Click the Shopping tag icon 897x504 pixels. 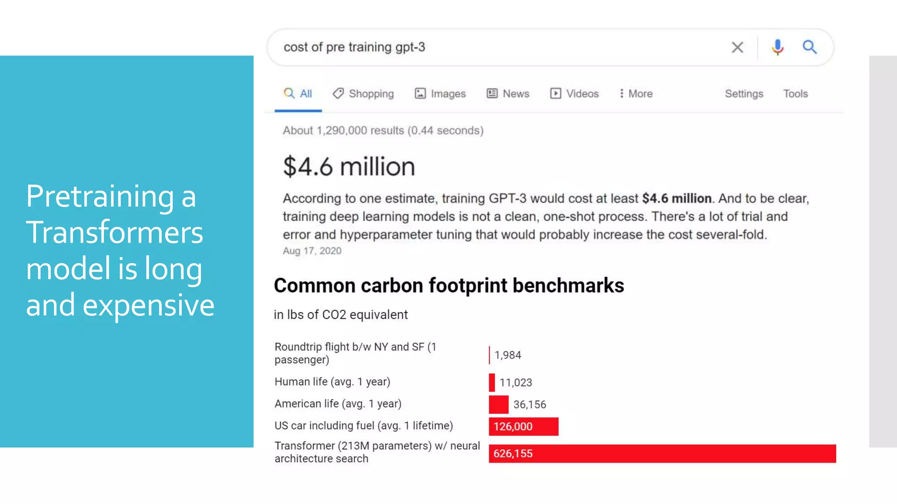pos(338,93)
